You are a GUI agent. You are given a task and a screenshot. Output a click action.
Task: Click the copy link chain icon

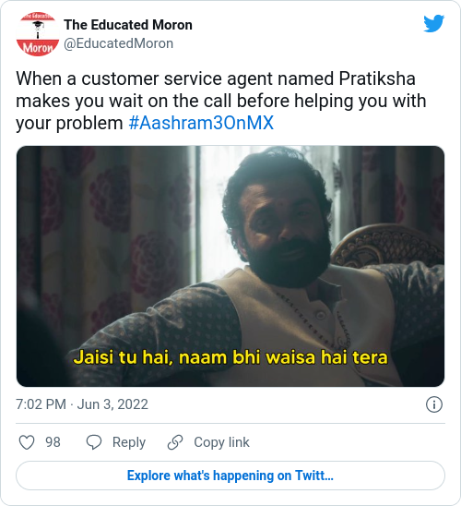175,442
